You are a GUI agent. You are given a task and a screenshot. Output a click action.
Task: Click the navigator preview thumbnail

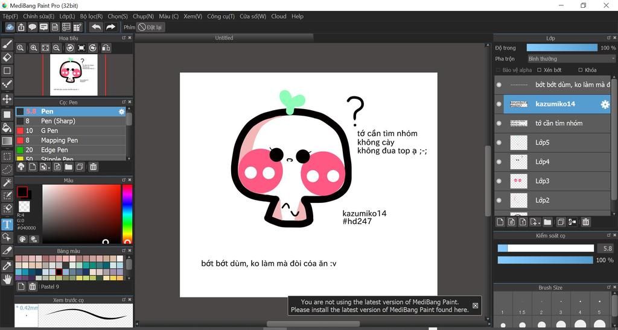coord(74,75)
